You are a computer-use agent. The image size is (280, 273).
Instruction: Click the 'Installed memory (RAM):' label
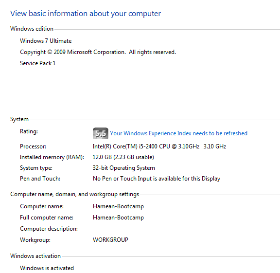click(52, 157)
